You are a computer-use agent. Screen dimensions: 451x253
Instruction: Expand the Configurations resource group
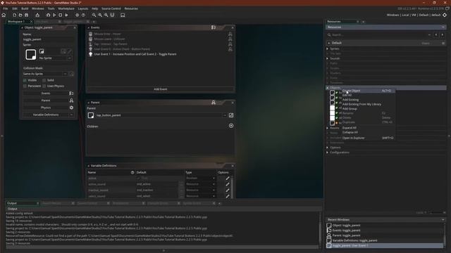coord(327,153)
